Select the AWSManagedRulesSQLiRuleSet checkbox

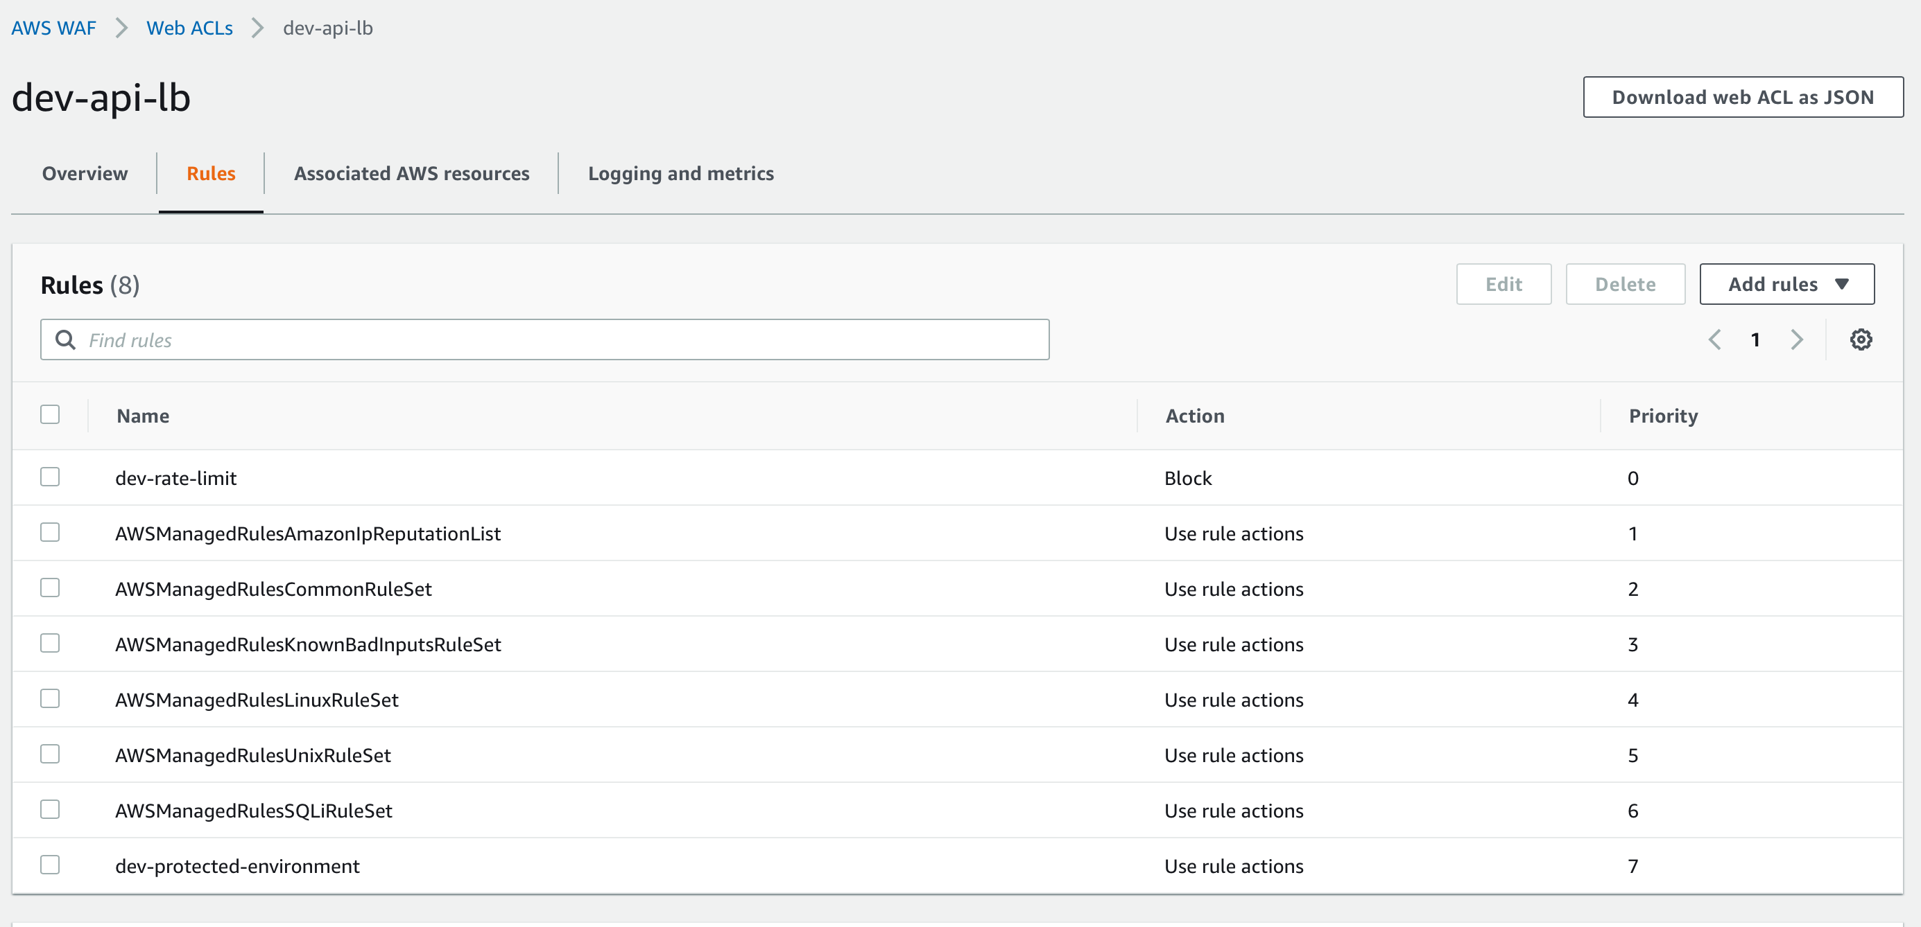[50, 809]
